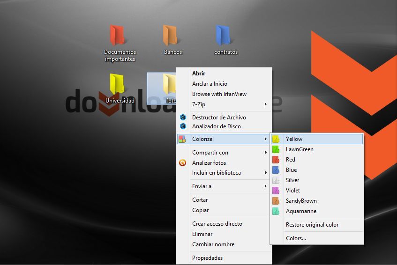
Task: Click the LawnGreen folder color icon
Action: coord(276,149)
